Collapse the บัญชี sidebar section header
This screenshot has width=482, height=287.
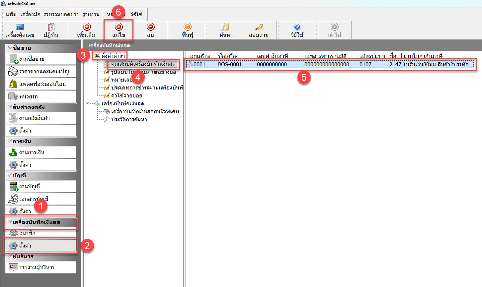[x=10, y=175]
